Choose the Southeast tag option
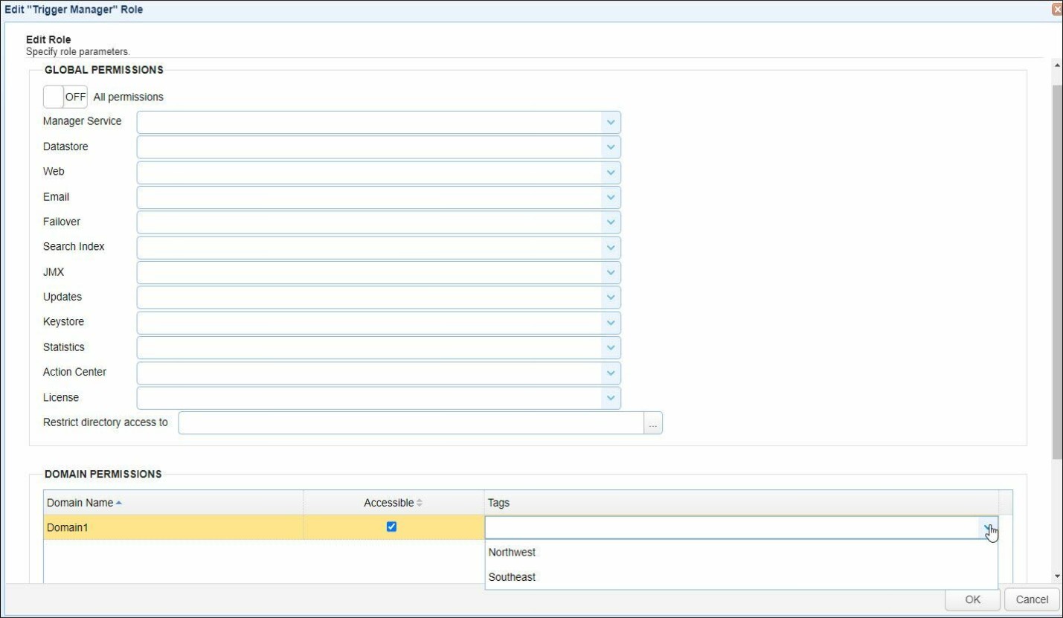 coord(512,577)
